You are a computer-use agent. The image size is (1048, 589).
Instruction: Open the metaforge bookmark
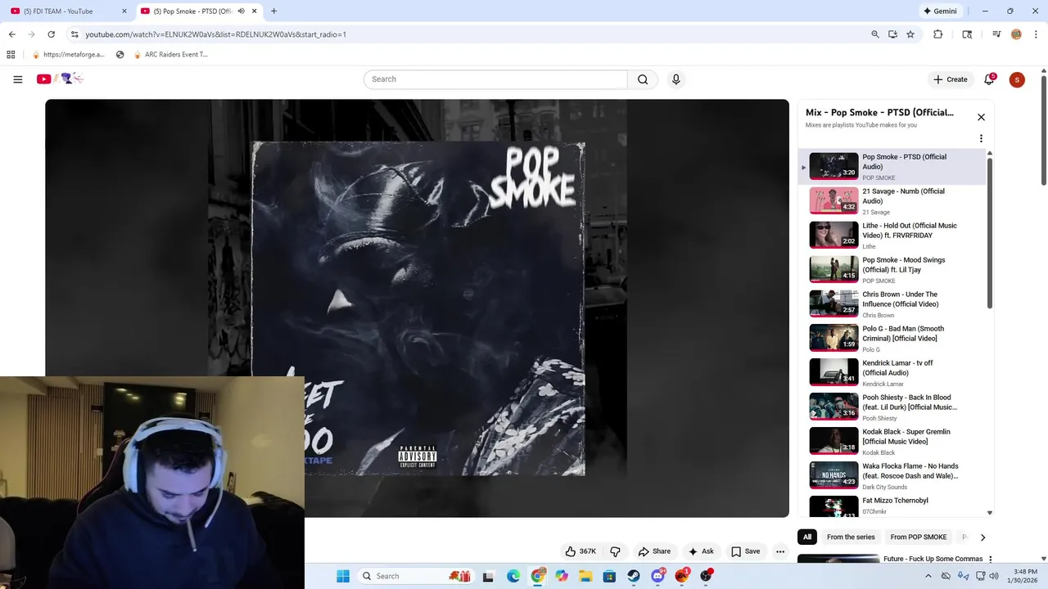pos(68,55)
